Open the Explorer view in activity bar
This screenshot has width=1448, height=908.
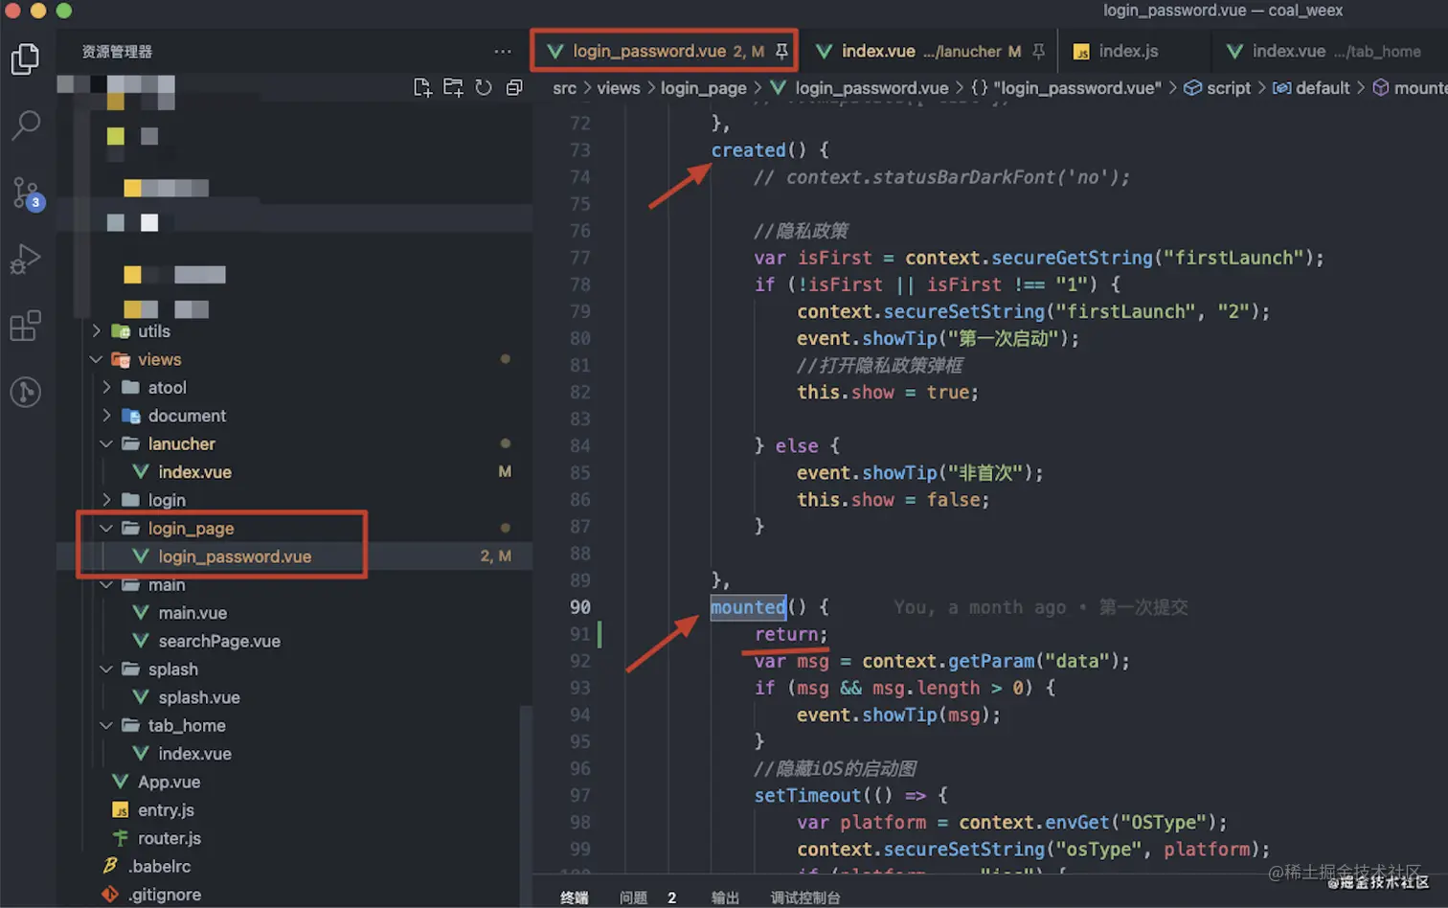(x=25, y=59)
